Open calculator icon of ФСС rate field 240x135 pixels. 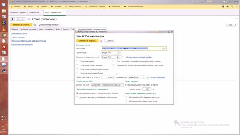point(114,77)
